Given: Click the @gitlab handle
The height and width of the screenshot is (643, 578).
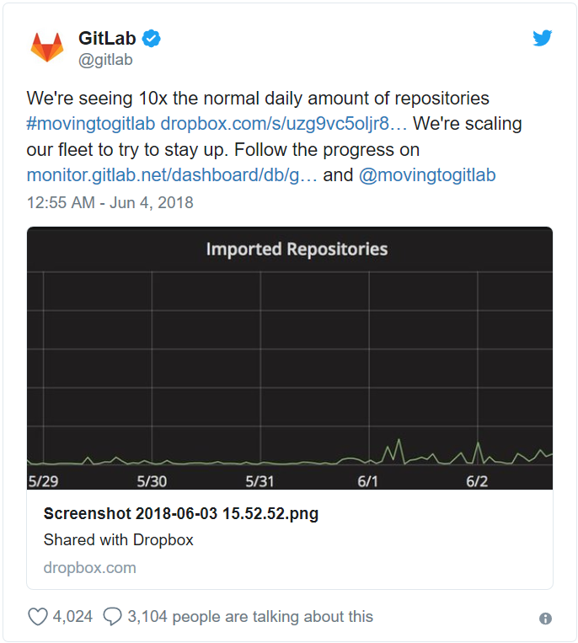Looking at the screenshot, I should point(105,60).
